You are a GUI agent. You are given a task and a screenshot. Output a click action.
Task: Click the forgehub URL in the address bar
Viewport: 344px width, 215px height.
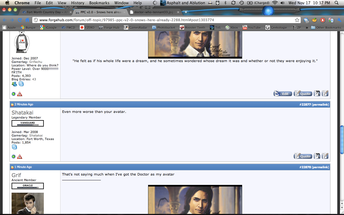click(x=126, y=20)
